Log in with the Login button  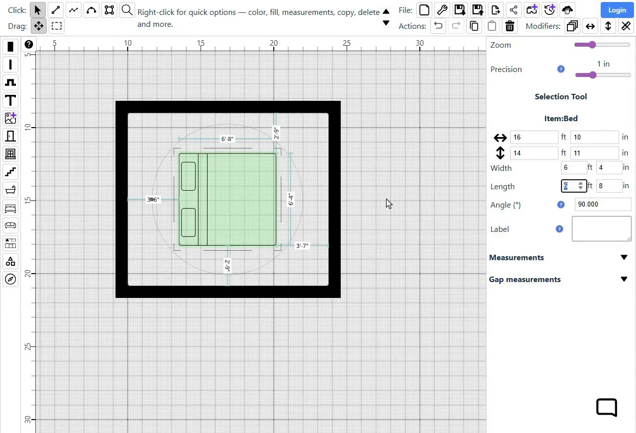point(617,10)
